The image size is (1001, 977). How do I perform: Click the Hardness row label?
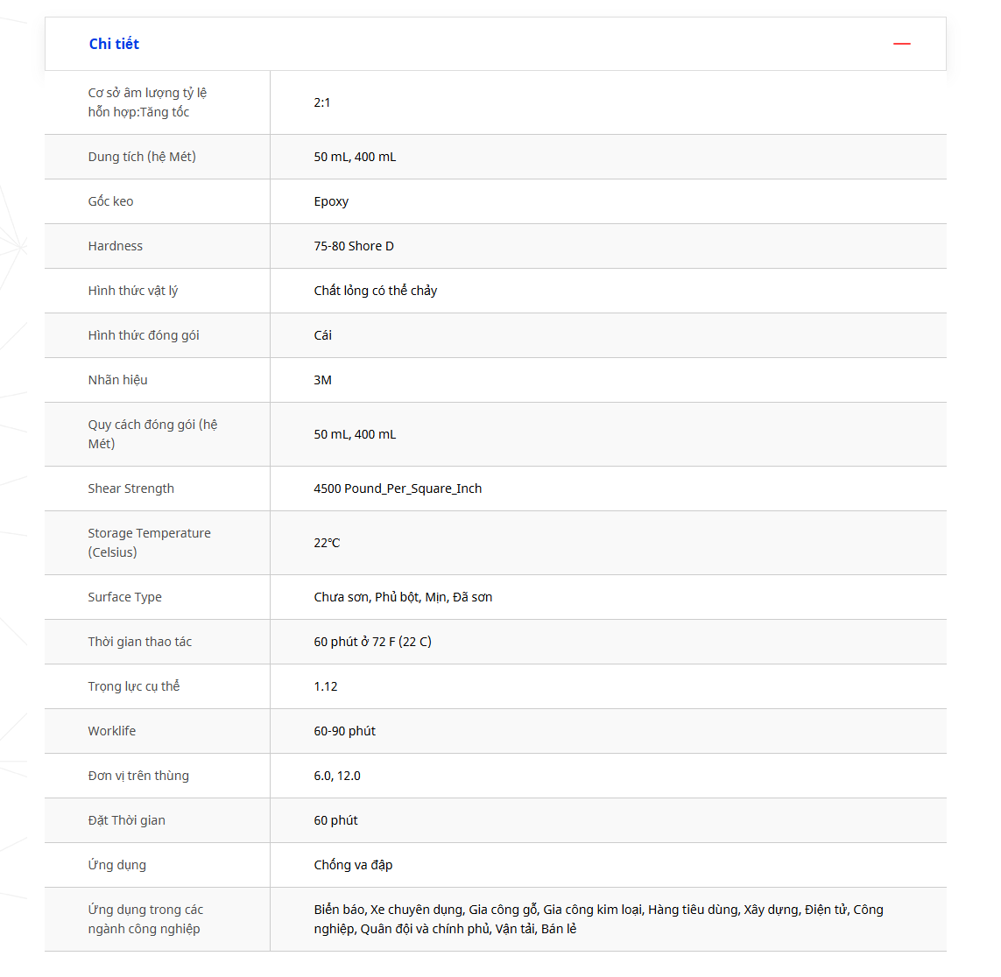[x=115, y=246]
